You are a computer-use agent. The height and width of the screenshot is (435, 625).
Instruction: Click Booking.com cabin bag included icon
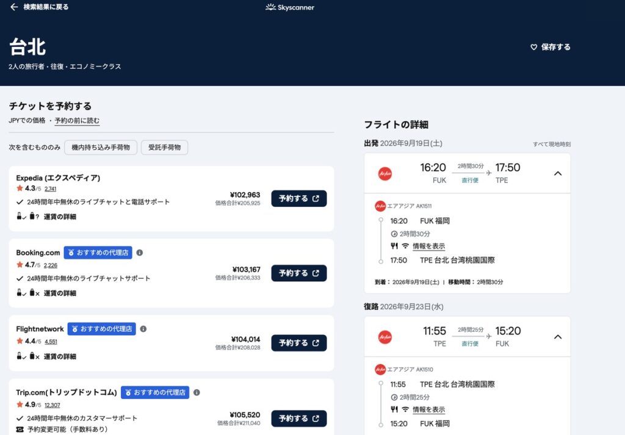(21, 293)
